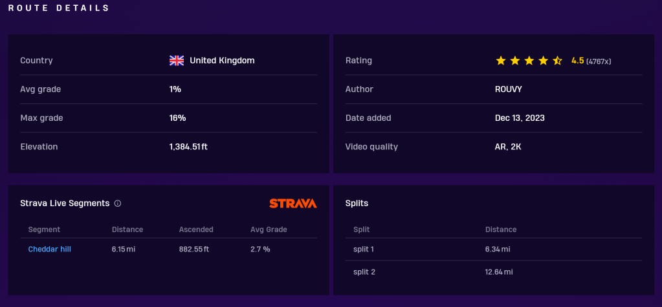Click the United Kingdom flag icon

pyautogui.click(x=177, y=60)
